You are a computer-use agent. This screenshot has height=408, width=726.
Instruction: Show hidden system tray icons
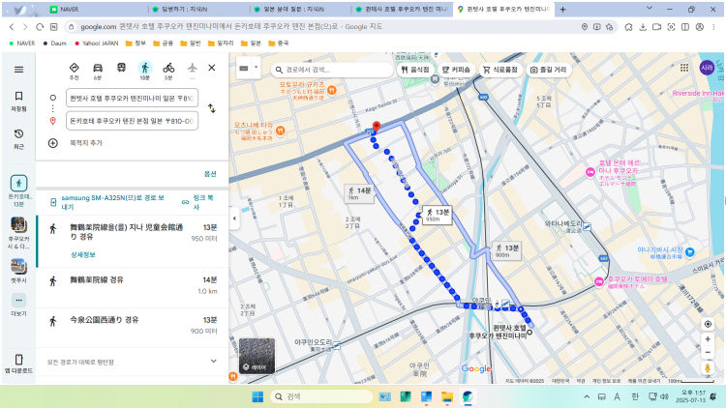587,396
